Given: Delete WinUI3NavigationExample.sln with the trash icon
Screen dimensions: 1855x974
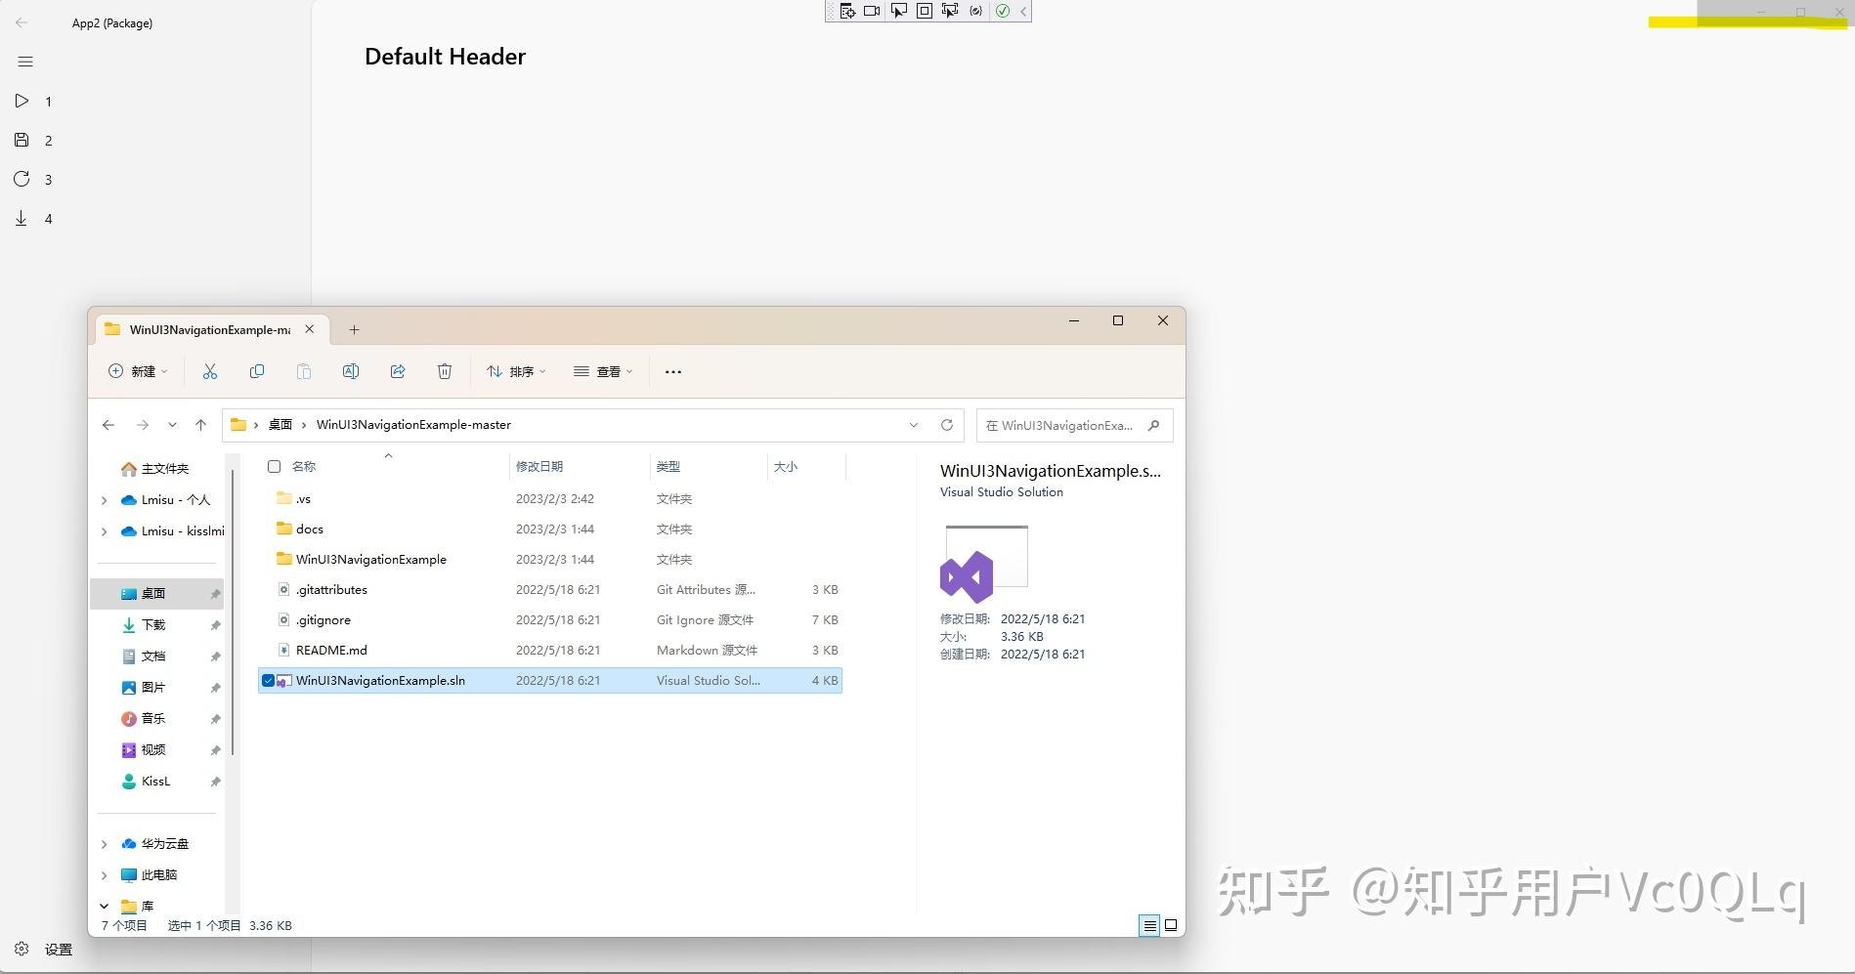Looking at the screenshot, I should [x=445, y=371].
